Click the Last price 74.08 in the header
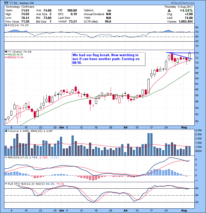The height and width of the screenshot is (213, 206). pos(189,18)
